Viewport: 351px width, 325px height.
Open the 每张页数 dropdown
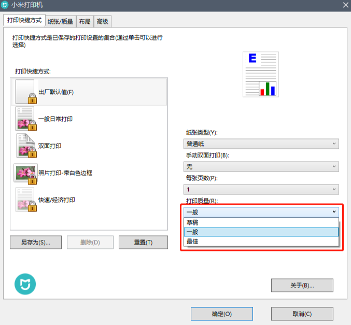(261, 189)
